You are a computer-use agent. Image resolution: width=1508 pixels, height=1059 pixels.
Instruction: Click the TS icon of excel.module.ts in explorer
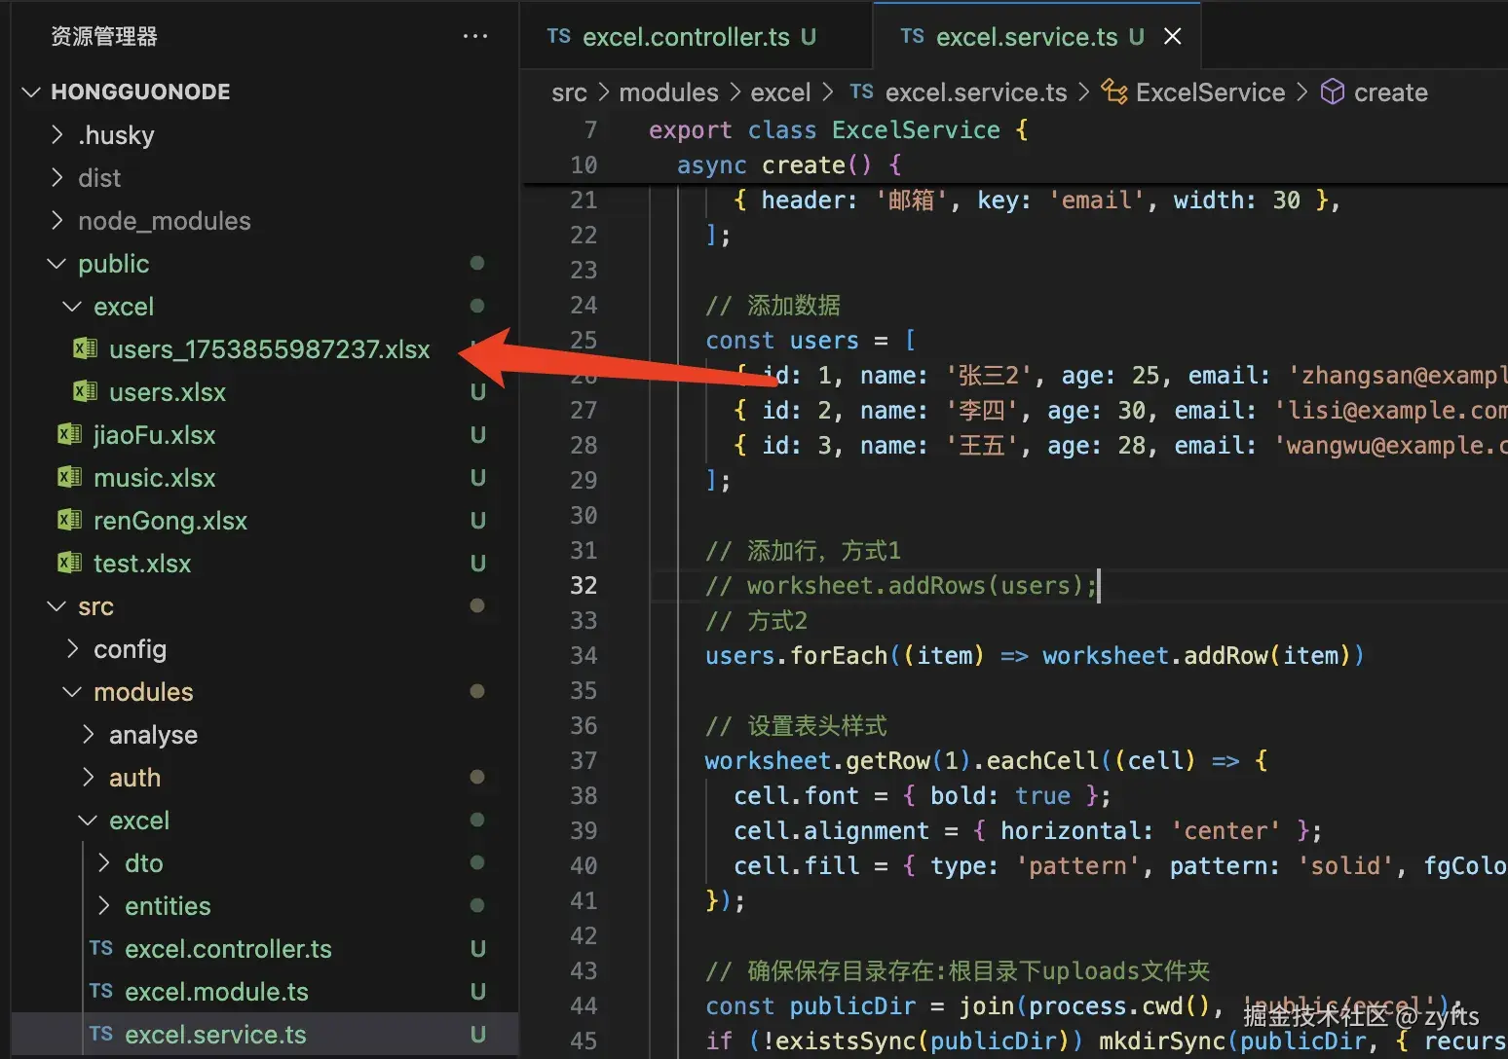tap(101, 991)
